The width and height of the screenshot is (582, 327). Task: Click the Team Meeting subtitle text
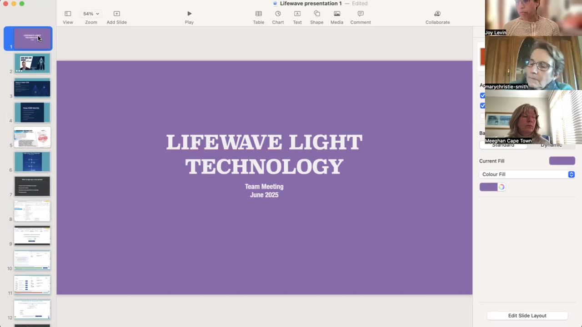pyautogui.click(x=264, y=187)
